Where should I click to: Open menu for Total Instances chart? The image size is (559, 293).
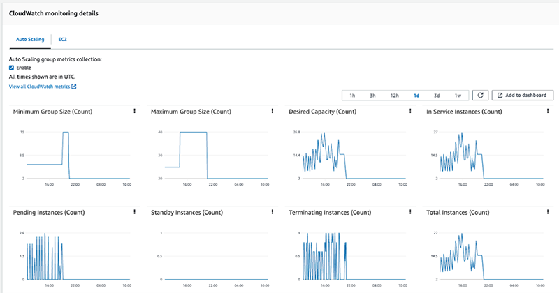click(x=548, y=212)
